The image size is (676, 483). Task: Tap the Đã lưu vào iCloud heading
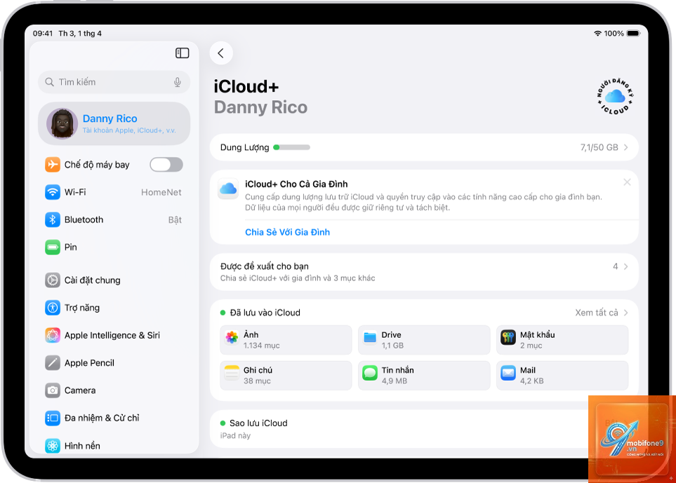[x=265, y=313]
